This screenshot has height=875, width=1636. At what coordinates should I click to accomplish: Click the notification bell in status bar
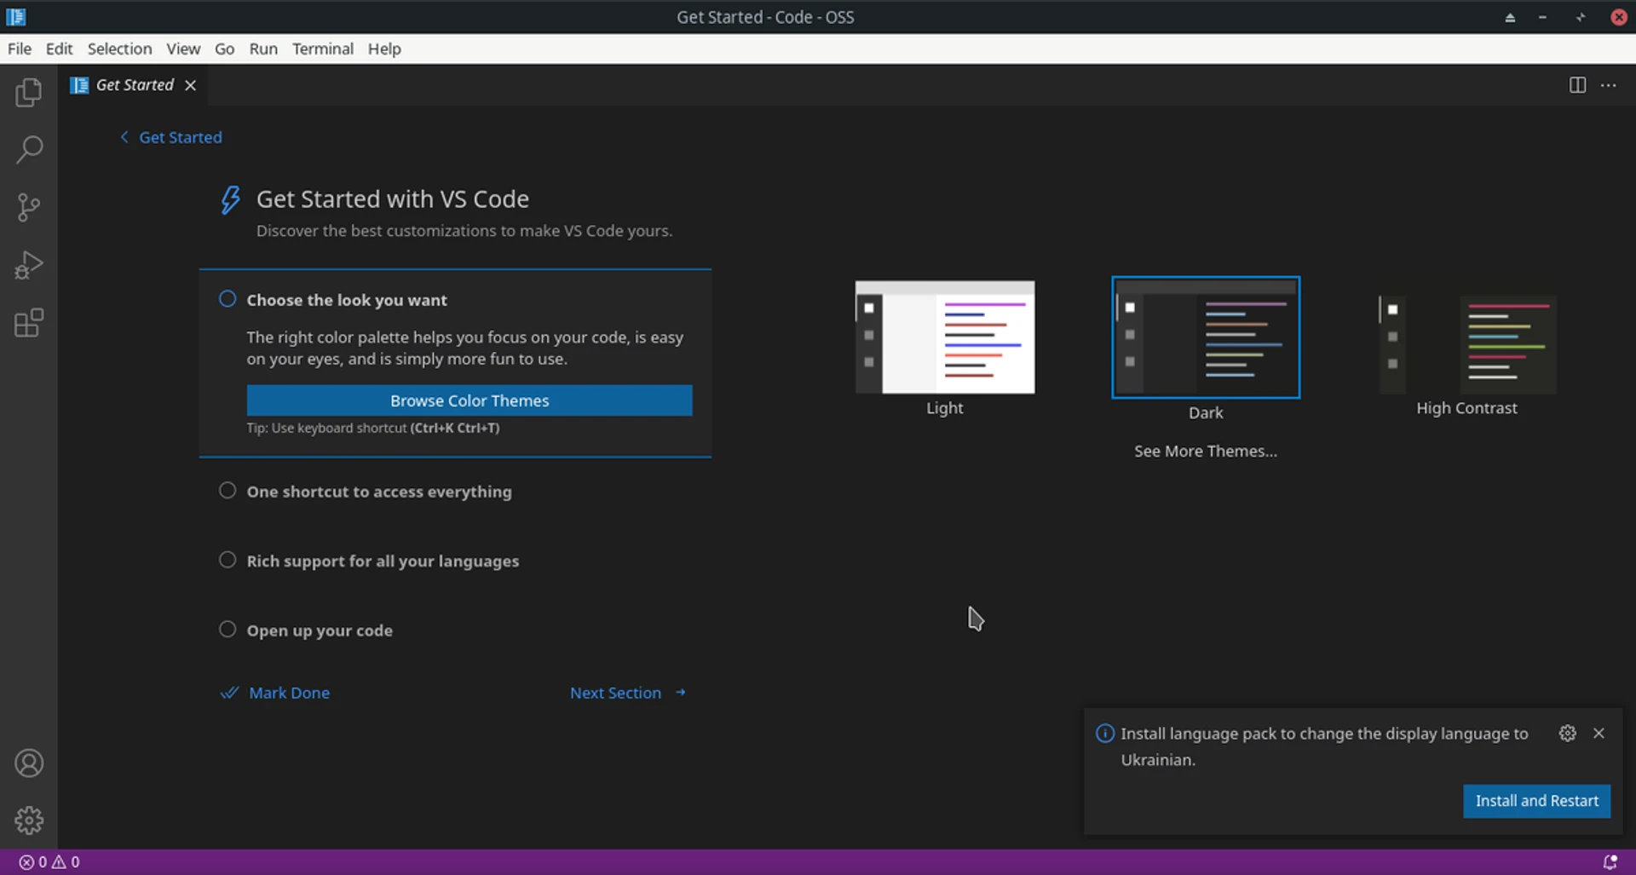pyautogui.click(x=1610, y=862)
